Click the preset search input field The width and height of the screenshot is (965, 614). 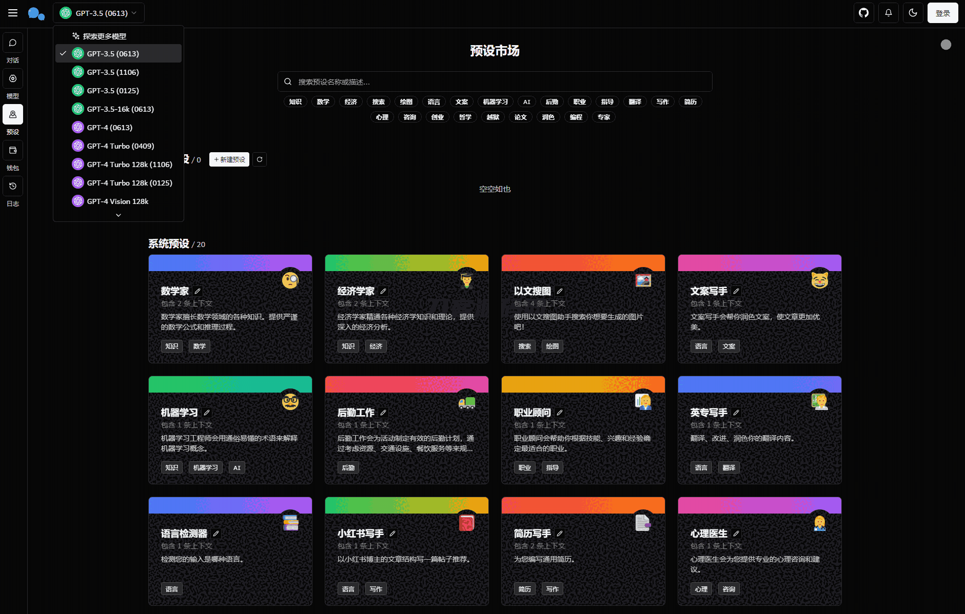pyautogui.click(x=495, y=81)
